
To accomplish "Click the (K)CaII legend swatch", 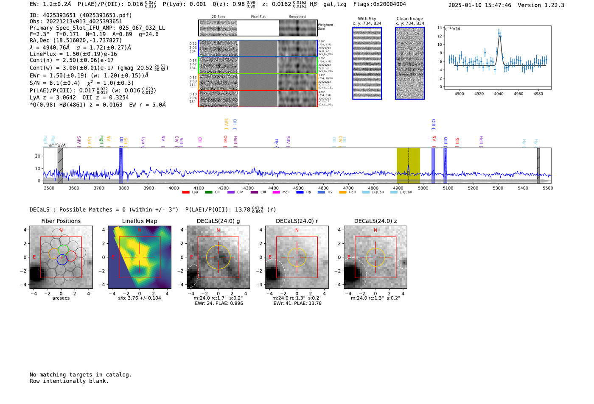I will pos(366,192).
